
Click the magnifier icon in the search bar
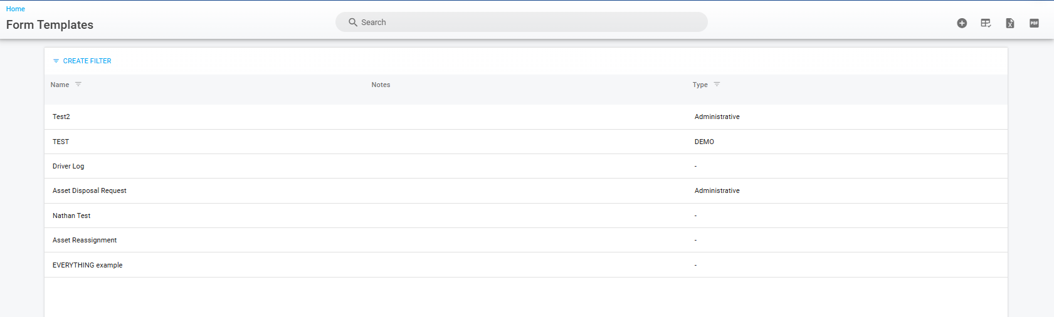(353, 23)
